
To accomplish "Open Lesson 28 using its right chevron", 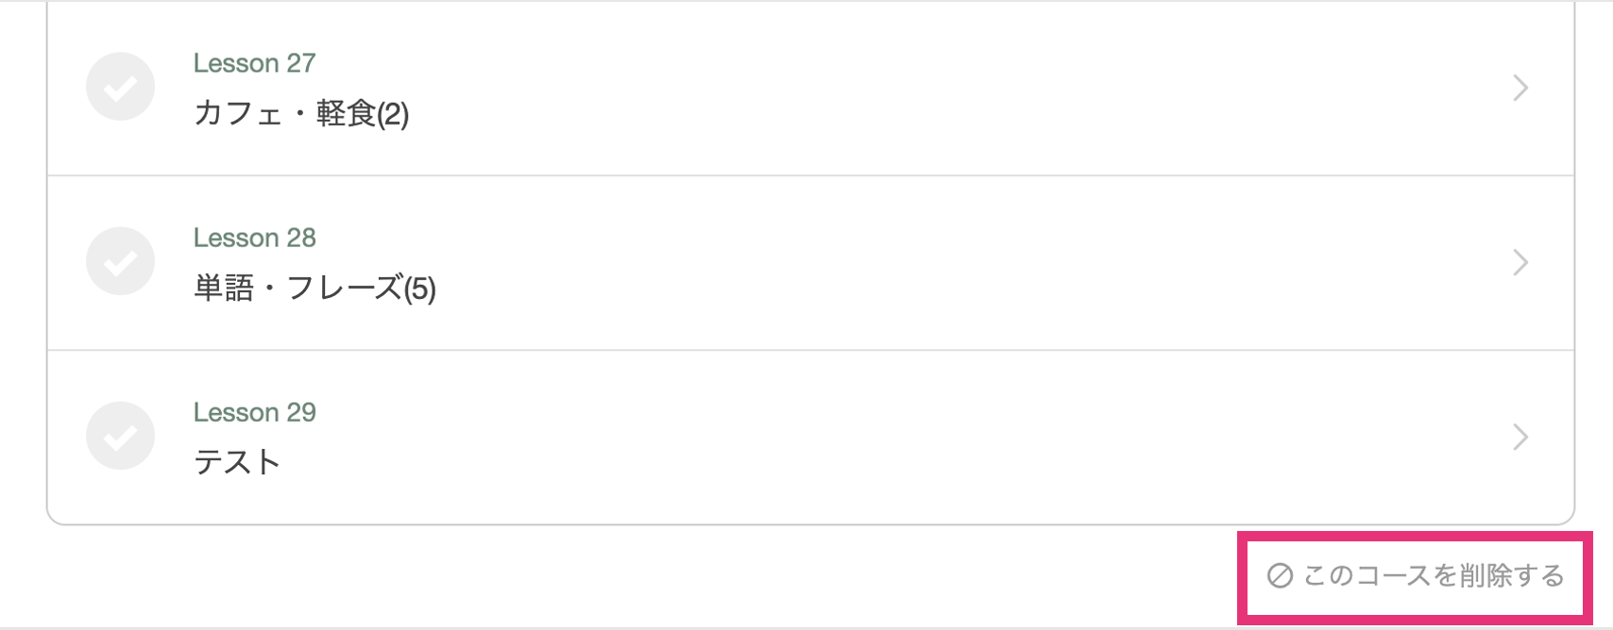I will click(x=1520, y=262).
